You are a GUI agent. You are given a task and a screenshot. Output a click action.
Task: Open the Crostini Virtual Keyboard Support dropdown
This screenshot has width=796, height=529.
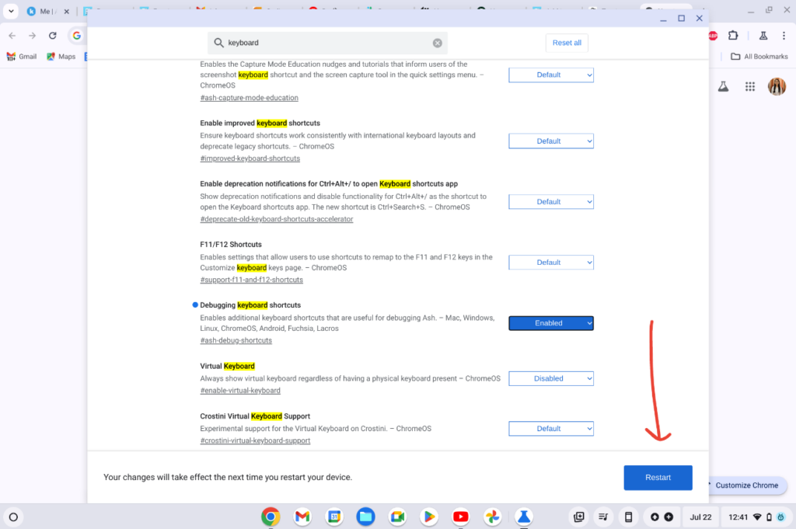551,428
